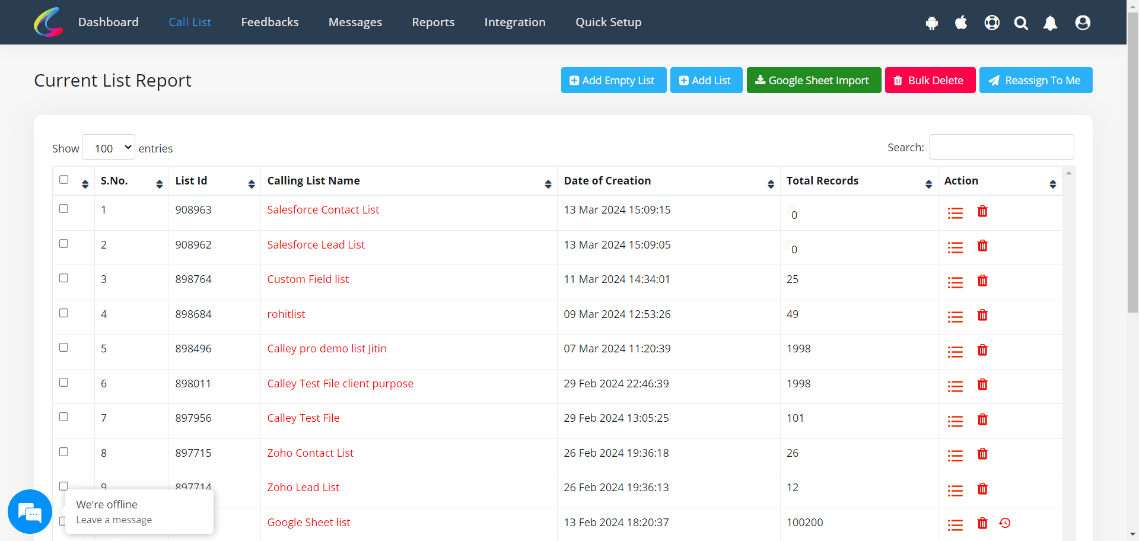Open the Integration menu
Viewport: 1139px width, 541px height.
pyautogui.click(x=515, y=22)
